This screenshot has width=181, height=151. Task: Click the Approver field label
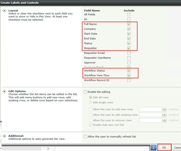pyautogui.click(x=90, y=63)
